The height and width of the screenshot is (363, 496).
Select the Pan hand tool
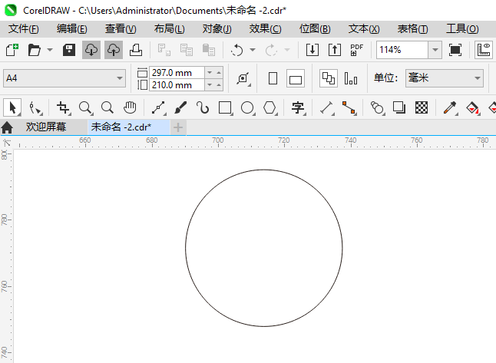click(130, 107)
